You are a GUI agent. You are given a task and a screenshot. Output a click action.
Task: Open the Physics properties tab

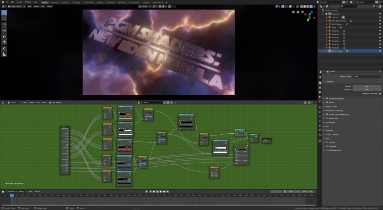click(x=320, y=121)
